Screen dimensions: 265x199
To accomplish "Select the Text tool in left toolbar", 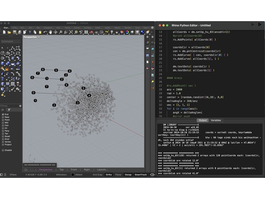I will pyautogui.click(x=2, y=79).
